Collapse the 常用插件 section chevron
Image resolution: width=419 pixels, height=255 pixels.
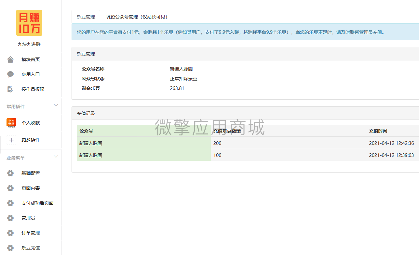click(56, 105)
